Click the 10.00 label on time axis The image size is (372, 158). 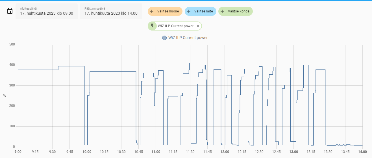point(87,152)
